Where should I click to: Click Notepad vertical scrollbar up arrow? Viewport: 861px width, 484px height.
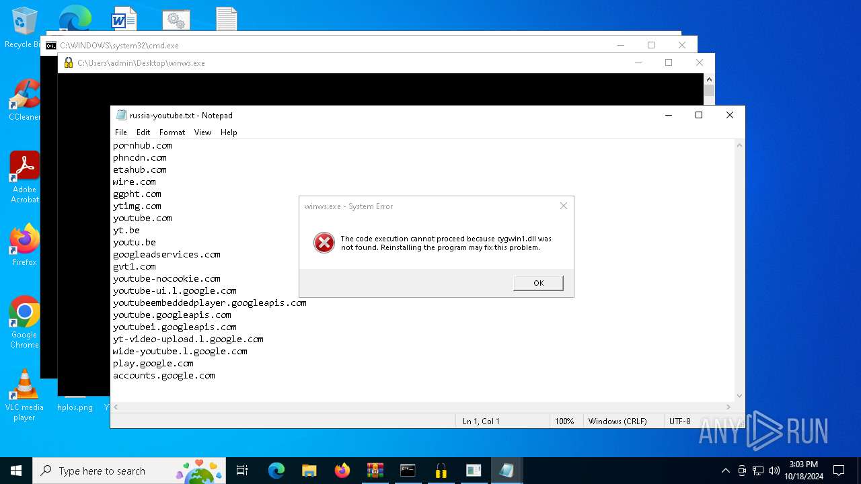740,145
